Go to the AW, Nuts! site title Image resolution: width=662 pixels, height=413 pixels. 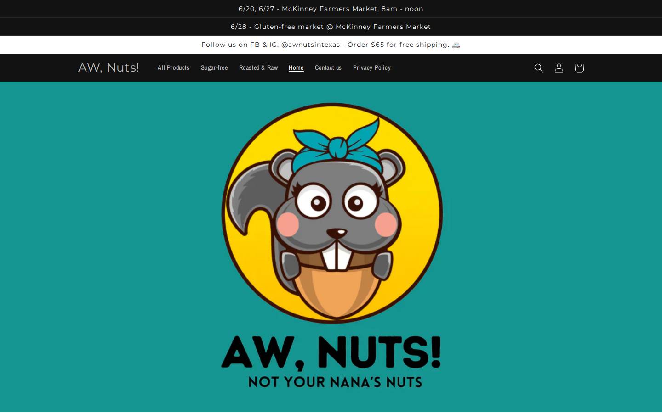tap(108, 67)
